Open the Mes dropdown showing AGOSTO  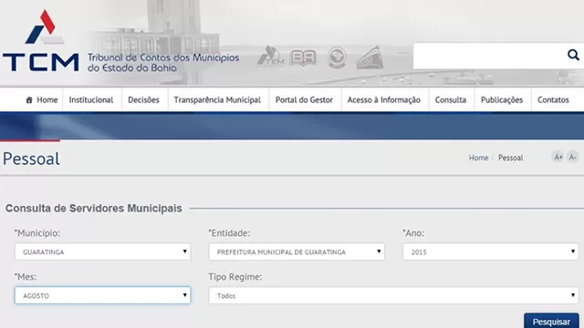pyautogui.click(x=103, y=295)
